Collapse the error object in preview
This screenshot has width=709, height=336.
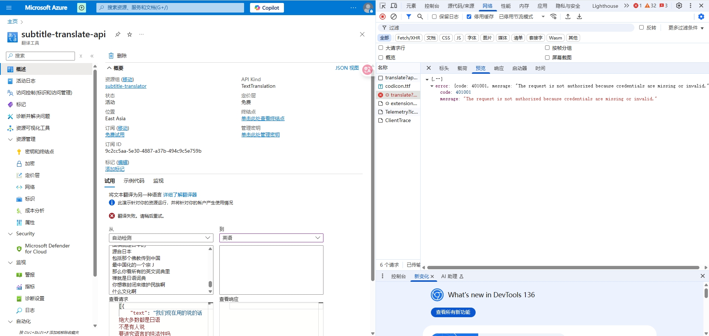click(x=432, y=86)
